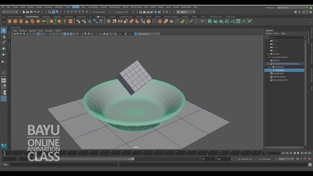Open the frame rate fps dropdown
This screenshot has height=176, width=313.
(x=286, y=159)
